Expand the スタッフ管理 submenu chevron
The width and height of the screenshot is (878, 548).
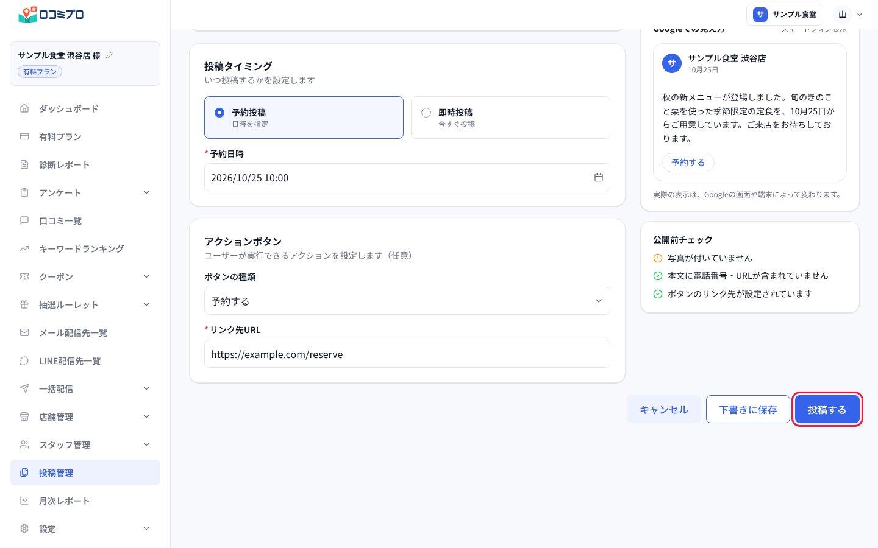click(146, 444)
